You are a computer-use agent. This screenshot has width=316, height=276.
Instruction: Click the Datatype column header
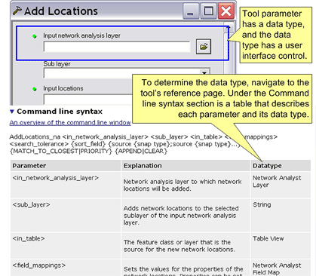pos(281,166)
